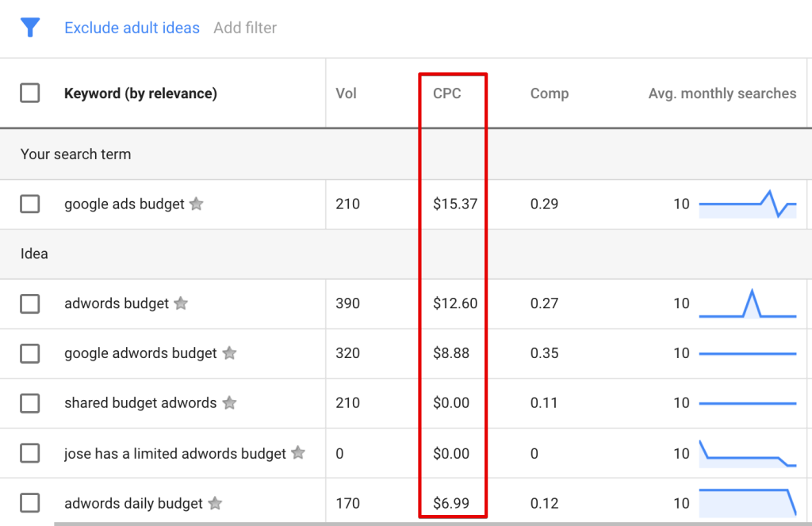
Task: Open trend chart for google ads budget
Action: pos(748,204)
